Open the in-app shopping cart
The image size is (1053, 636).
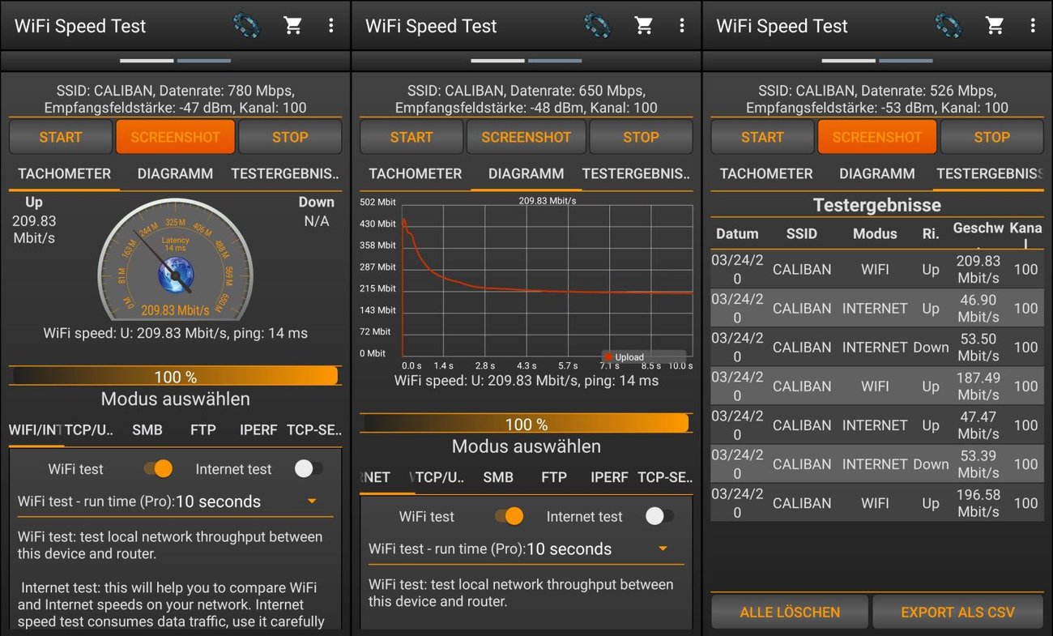coord(293,25)
